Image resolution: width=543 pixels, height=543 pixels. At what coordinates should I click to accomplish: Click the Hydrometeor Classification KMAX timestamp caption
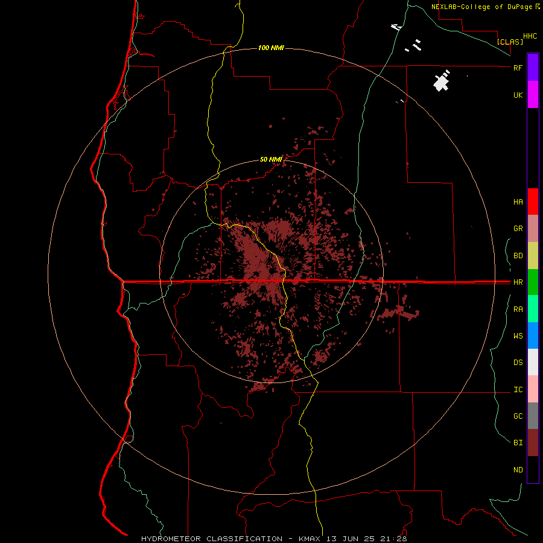pyautogui.click(x=274, y=539)
